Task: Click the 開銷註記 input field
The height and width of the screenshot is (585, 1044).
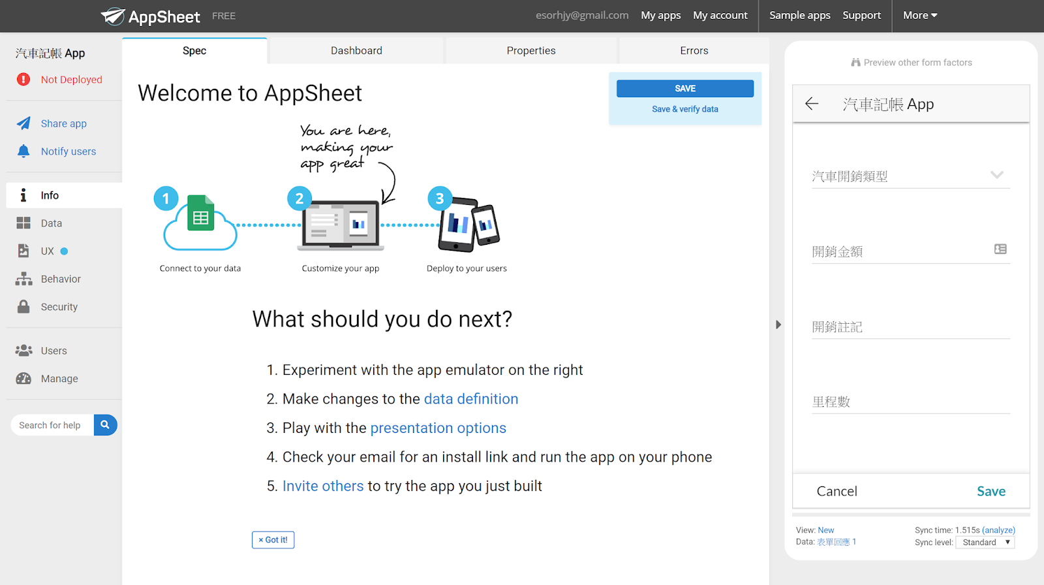Action: pyautogui.click(x=911, y=326)
